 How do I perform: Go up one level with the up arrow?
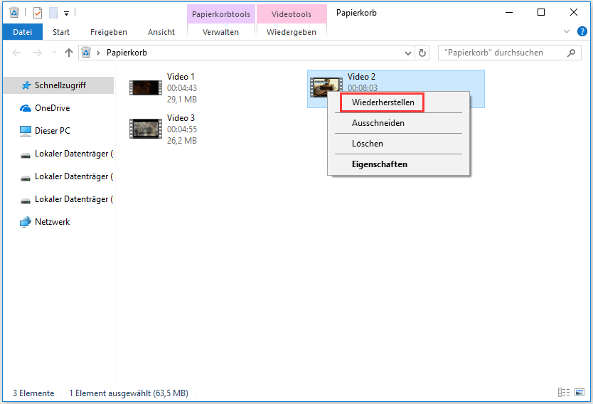click(68, 53)
